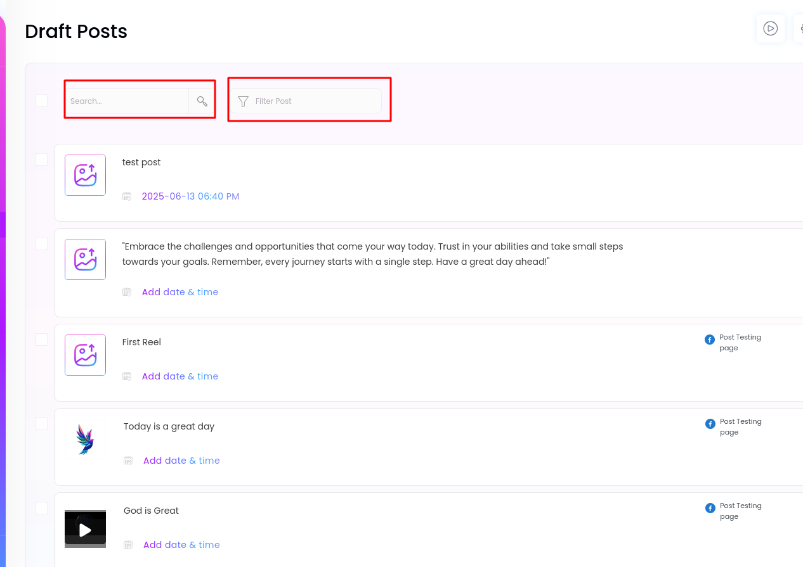Click Add date & time for the Embrace post
Screen dimensions: 803x567
(x=180, y=292)
